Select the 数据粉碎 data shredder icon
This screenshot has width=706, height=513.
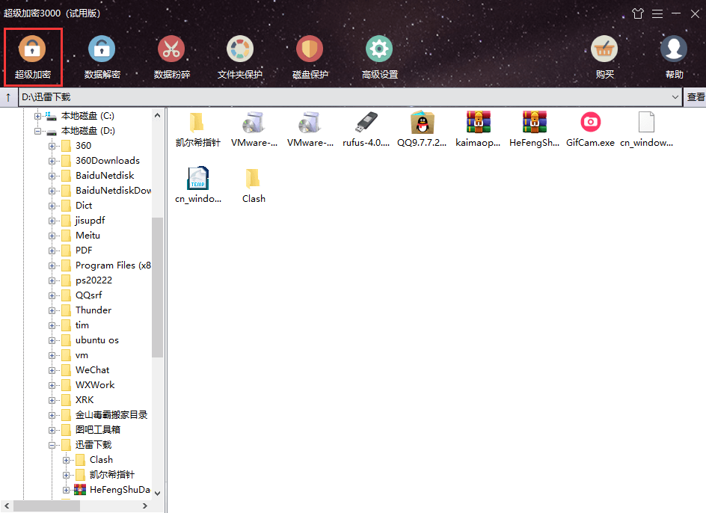[x=171, y=50]
